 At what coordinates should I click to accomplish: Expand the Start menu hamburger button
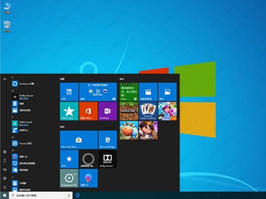(5, 79)
